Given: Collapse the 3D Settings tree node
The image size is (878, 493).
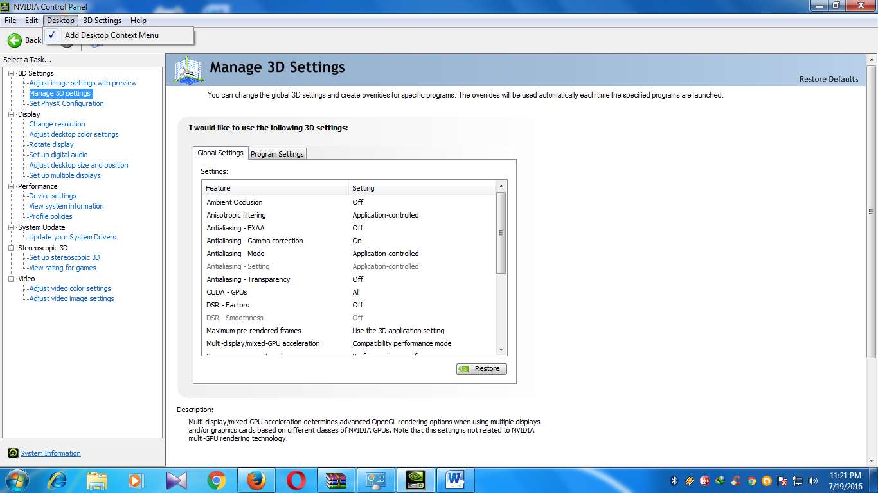Looking at the screenshot, I should pyautogui.click(x=12, y=73).
